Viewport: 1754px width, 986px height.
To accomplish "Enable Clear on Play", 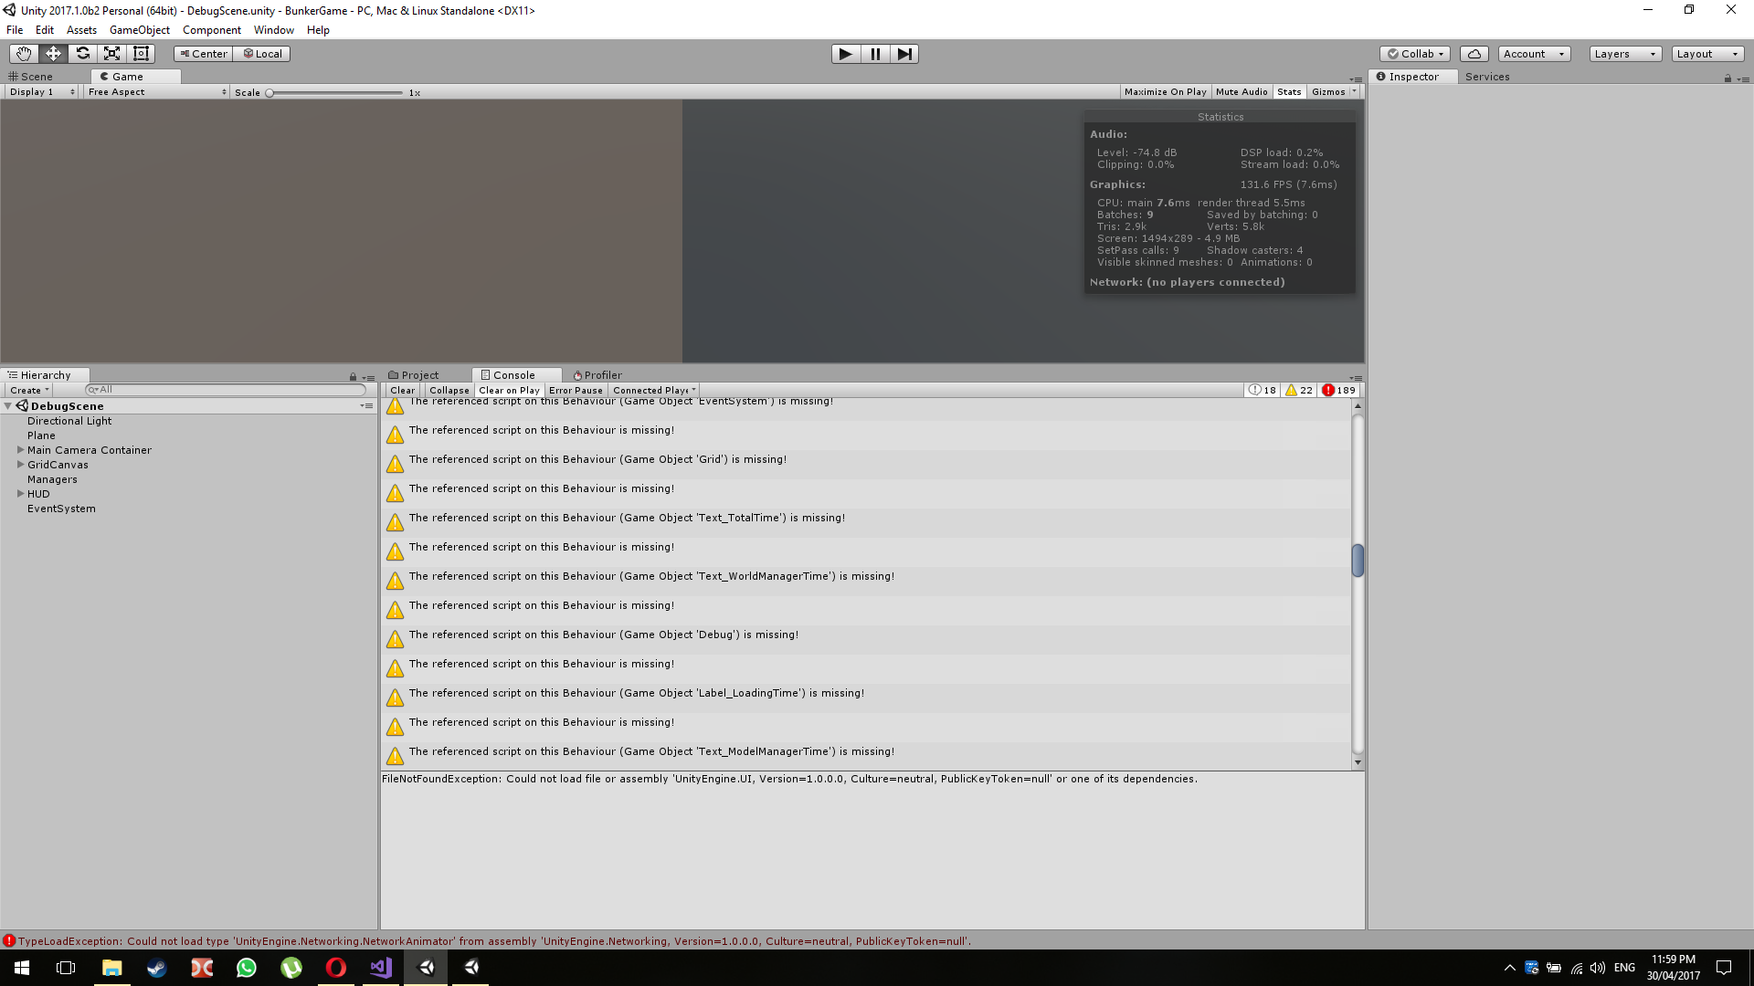I will [509, 390].
